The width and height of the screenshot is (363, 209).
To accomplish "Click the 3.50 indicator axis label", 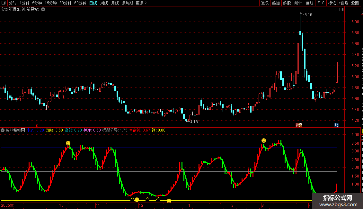I will point(355,143).
